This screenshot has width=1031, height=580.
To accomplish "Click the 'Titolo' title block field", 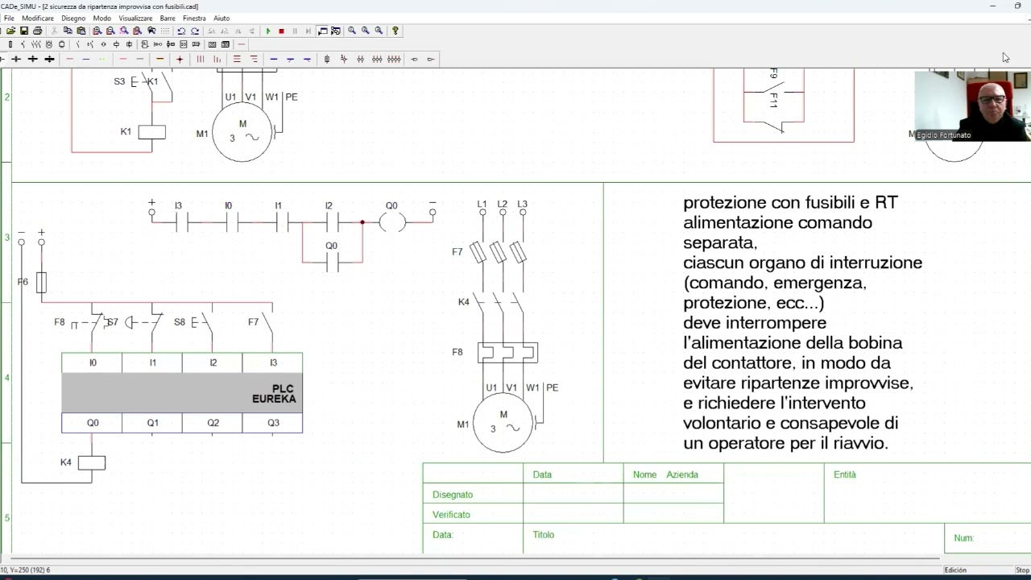I will click(733, 538).
